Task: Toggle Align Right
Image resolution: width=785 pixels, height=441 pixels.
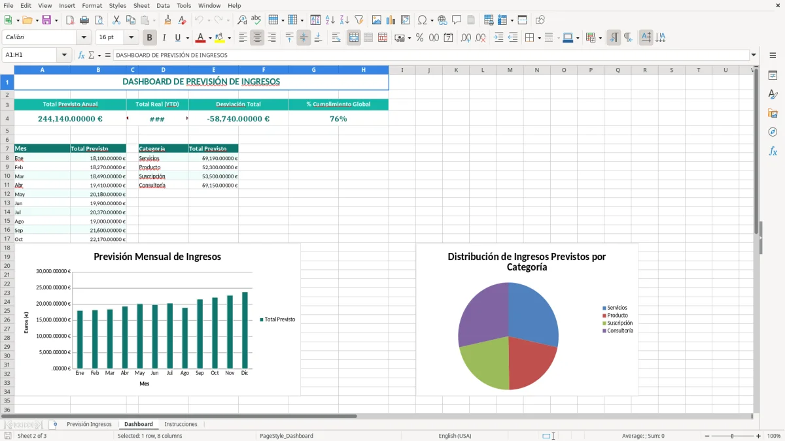Action: (271, 38)
